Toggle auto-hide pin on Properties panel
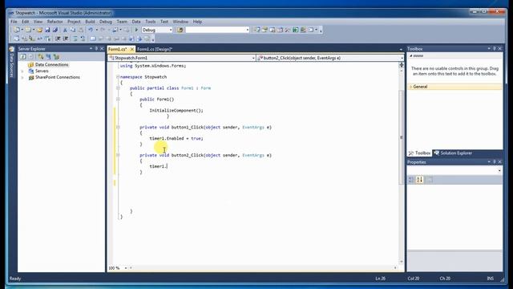Screen dimensions: 513x289 click(x=495, y=162)
